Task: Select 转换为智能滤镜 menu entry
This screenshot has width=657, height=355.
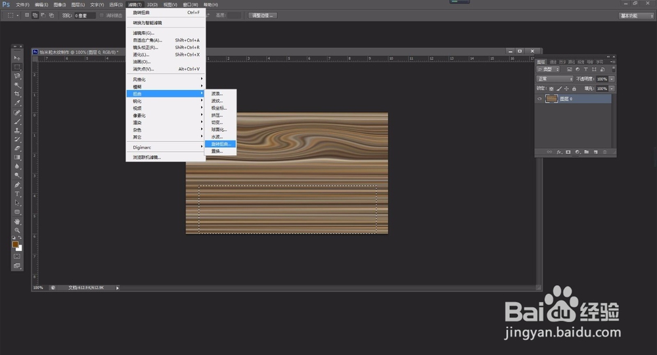Action: pyautogui.click(x=166, y=23)
